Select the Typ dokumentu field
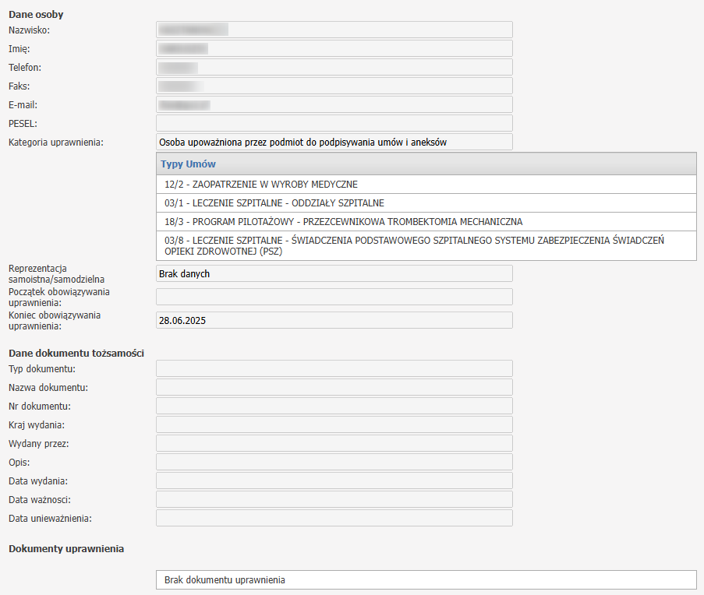 (x=334, y=368)
